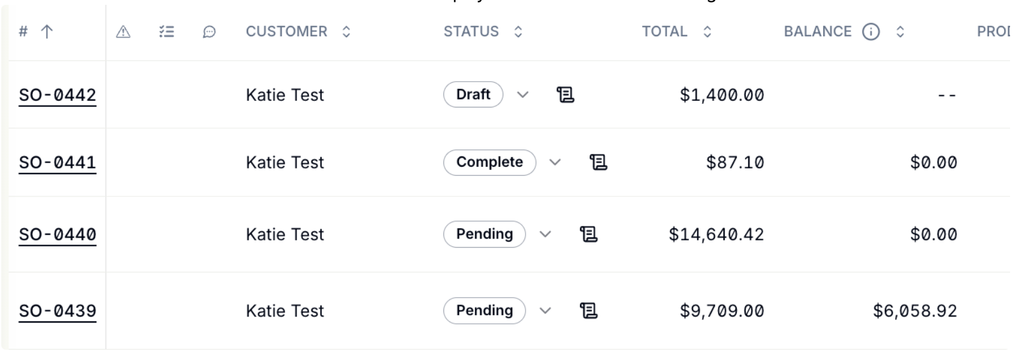This screenshot has height=360, width=1027.
Task: Open the receipt icon for order SO-0440
Action: tap(588, 234)
